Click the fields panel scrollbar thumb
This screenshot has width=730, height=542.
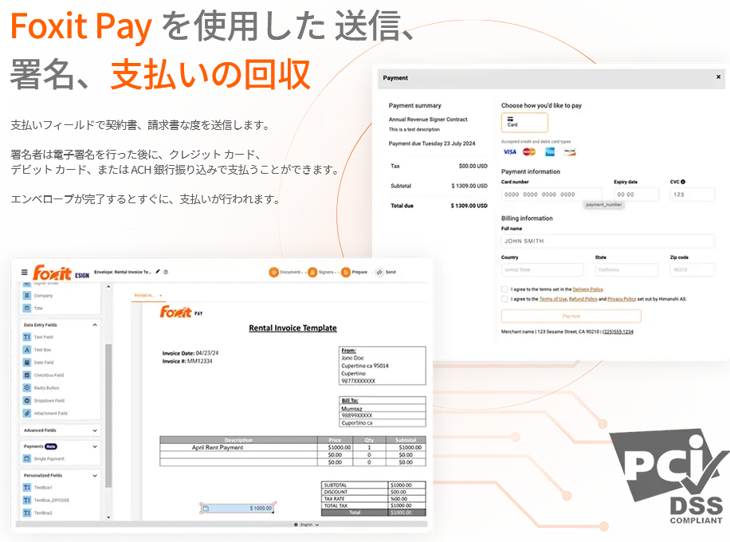click(108, 415)
